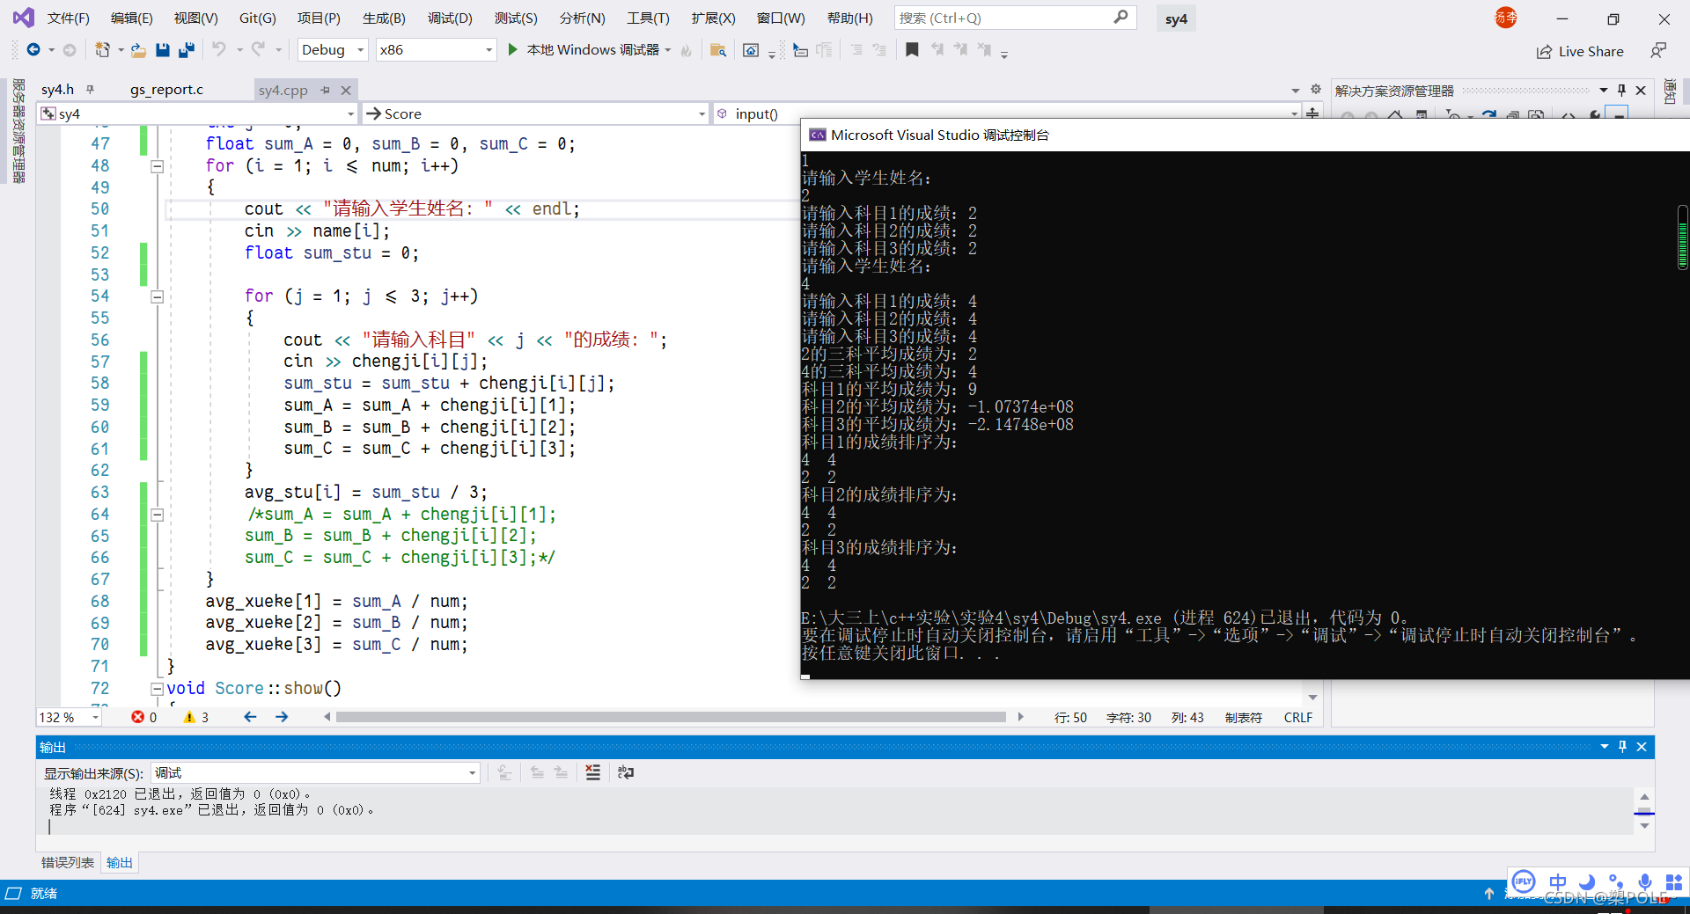Open the Score class dropdown
The height and width of the screenshot is (914, 1690).
[x=535, y=113]
